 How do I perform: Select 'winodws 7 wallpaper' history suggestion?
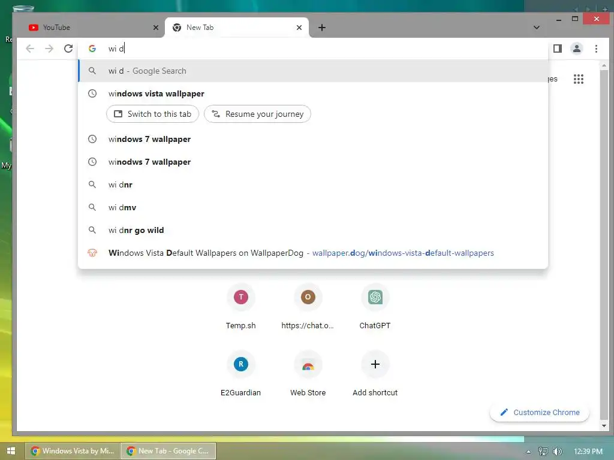tap(313, 162)
